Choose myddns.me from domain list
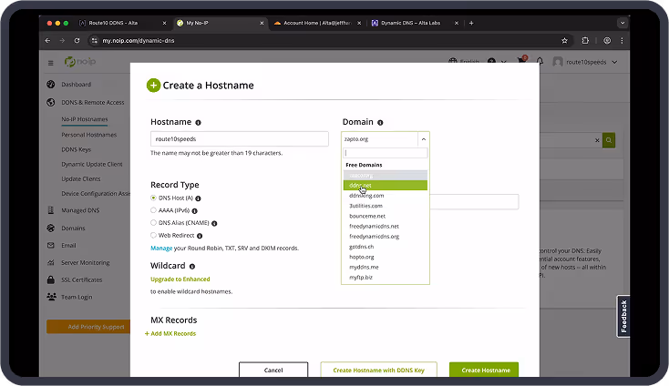 tap(386, 267)
